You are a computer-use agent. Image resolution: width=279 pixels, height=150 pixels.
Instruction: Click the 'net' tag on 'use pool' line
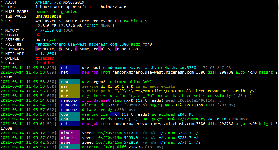click(x=69, y=68)
